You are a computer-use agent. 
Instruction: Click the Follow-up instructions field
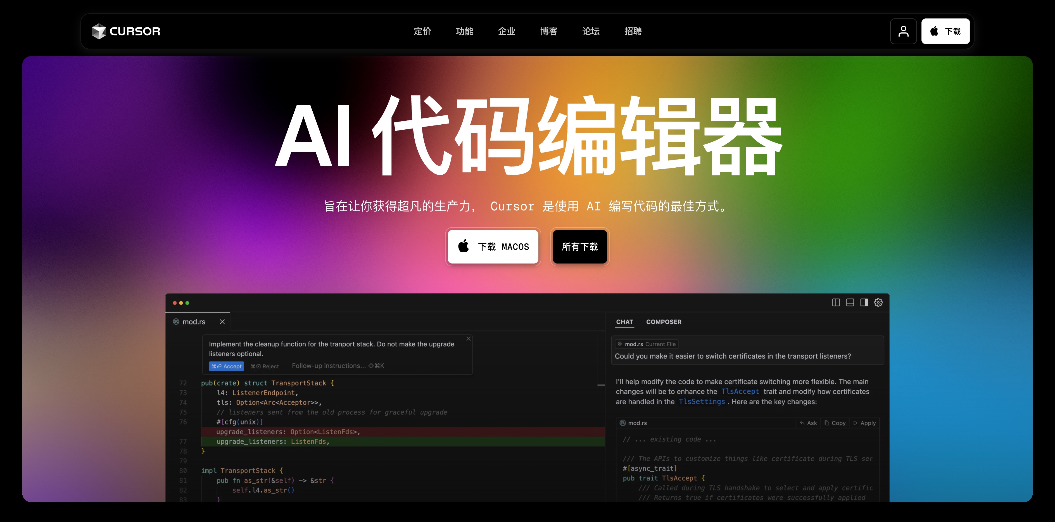(x=338, y=366)
